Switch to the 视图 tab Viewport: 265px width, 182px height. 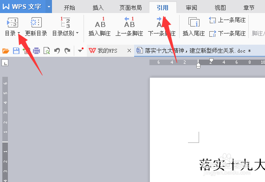click(x=220, y=7)
